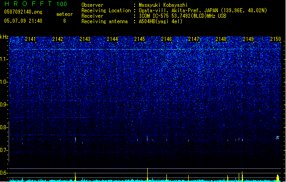286x182 pixels.
Task: Click time marker 2142
Action: coord(58,39)
